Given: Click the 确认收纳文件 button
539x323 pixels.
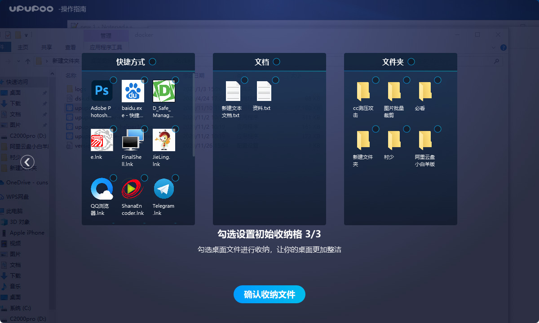Looking at the screenshot, I should click(x=269, y=294).
